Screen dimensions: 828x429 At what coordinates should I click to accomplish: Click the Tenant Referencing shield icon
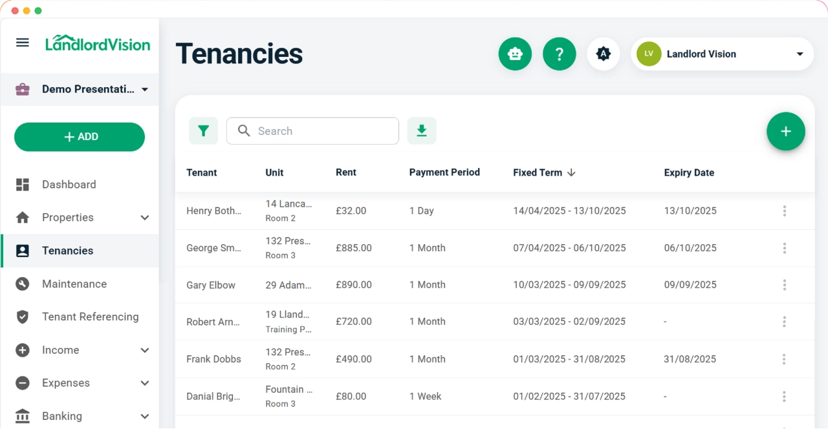coord(22,317)
